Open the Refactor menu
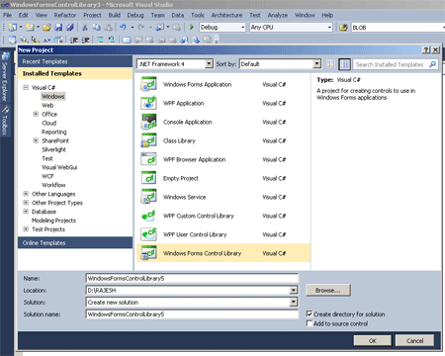 65,15
